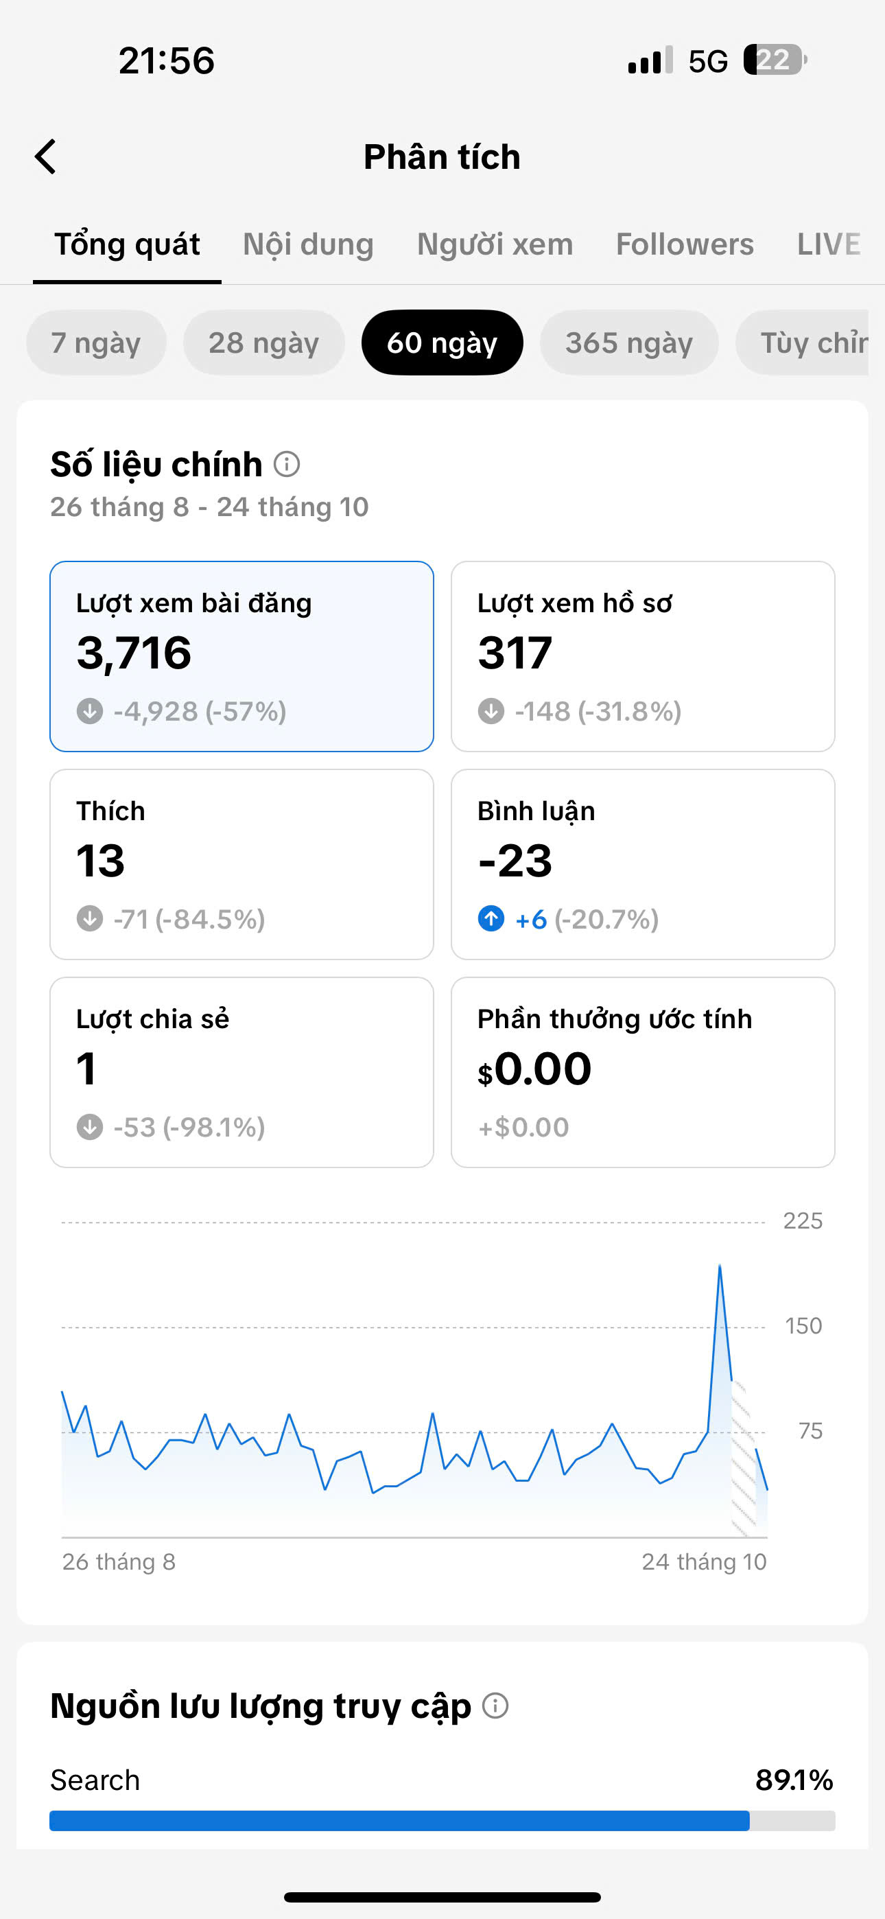
Task: Tap the down arrow under Lượt chia sẻ
Action: pyautogui.click(x=90, y=1126)
